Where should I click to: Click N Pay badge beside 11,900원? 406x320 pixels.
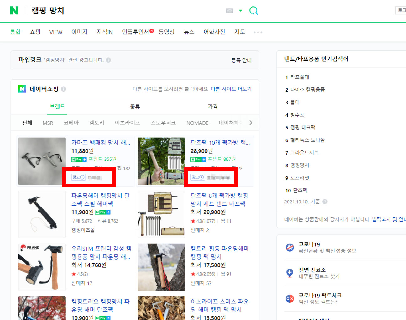(x=103, y=212)
